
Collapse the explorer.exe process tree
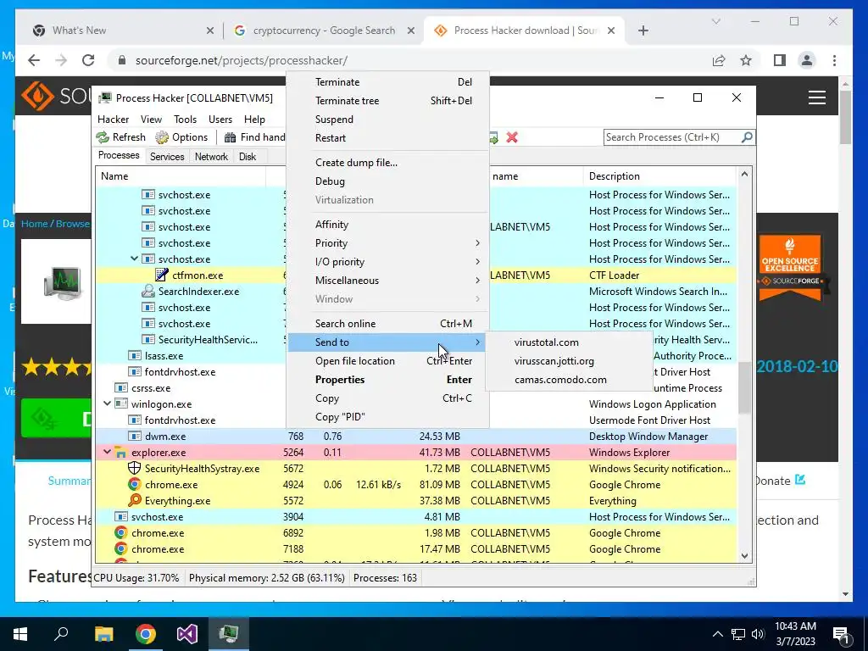point(107,452)
